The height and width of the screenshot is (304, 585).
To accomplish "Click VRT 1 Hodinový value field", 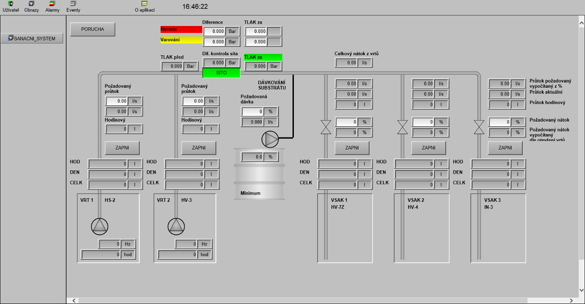I will tap(117, 129).
